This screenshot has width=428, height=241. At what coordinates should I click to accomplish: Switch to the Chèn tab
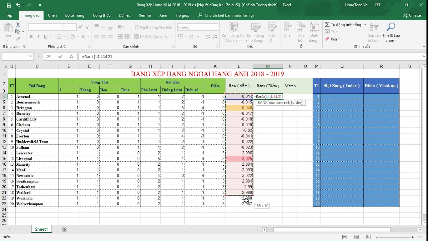[x=52, y=15]
